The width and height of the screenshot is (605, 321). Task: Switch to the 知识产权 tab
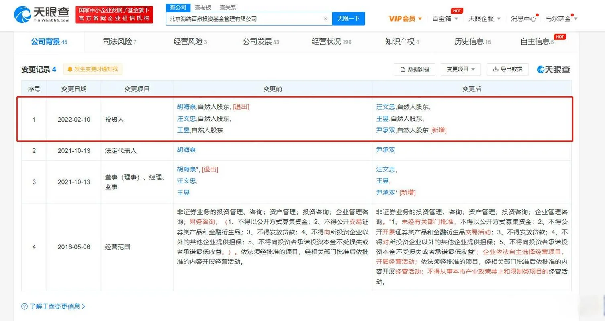pos(402,41)
